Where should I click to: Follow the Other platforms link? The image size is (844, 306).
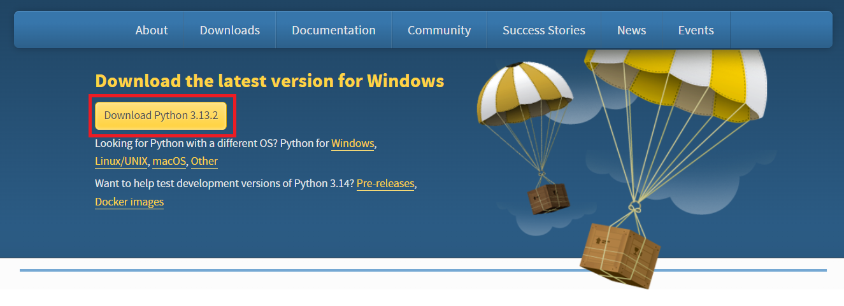tap(204, 162)
